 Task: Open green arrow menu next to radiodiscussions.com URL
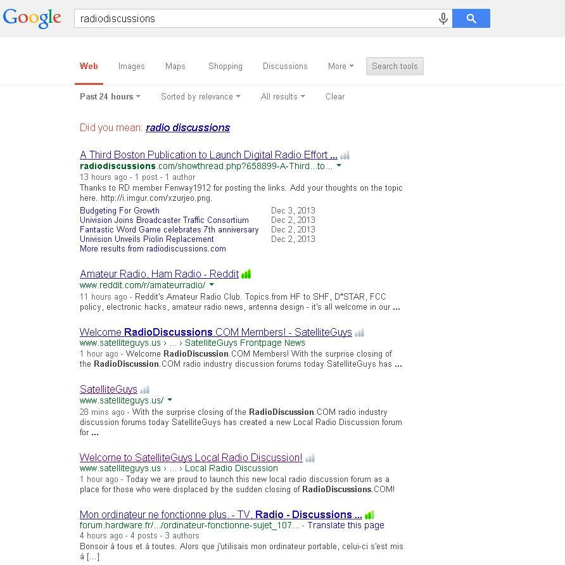tap(339, 166)
